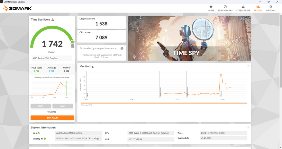This screenshot has height=149, width=282.
Task: Click the VALIDATE button
Action: tap(52, 112)
